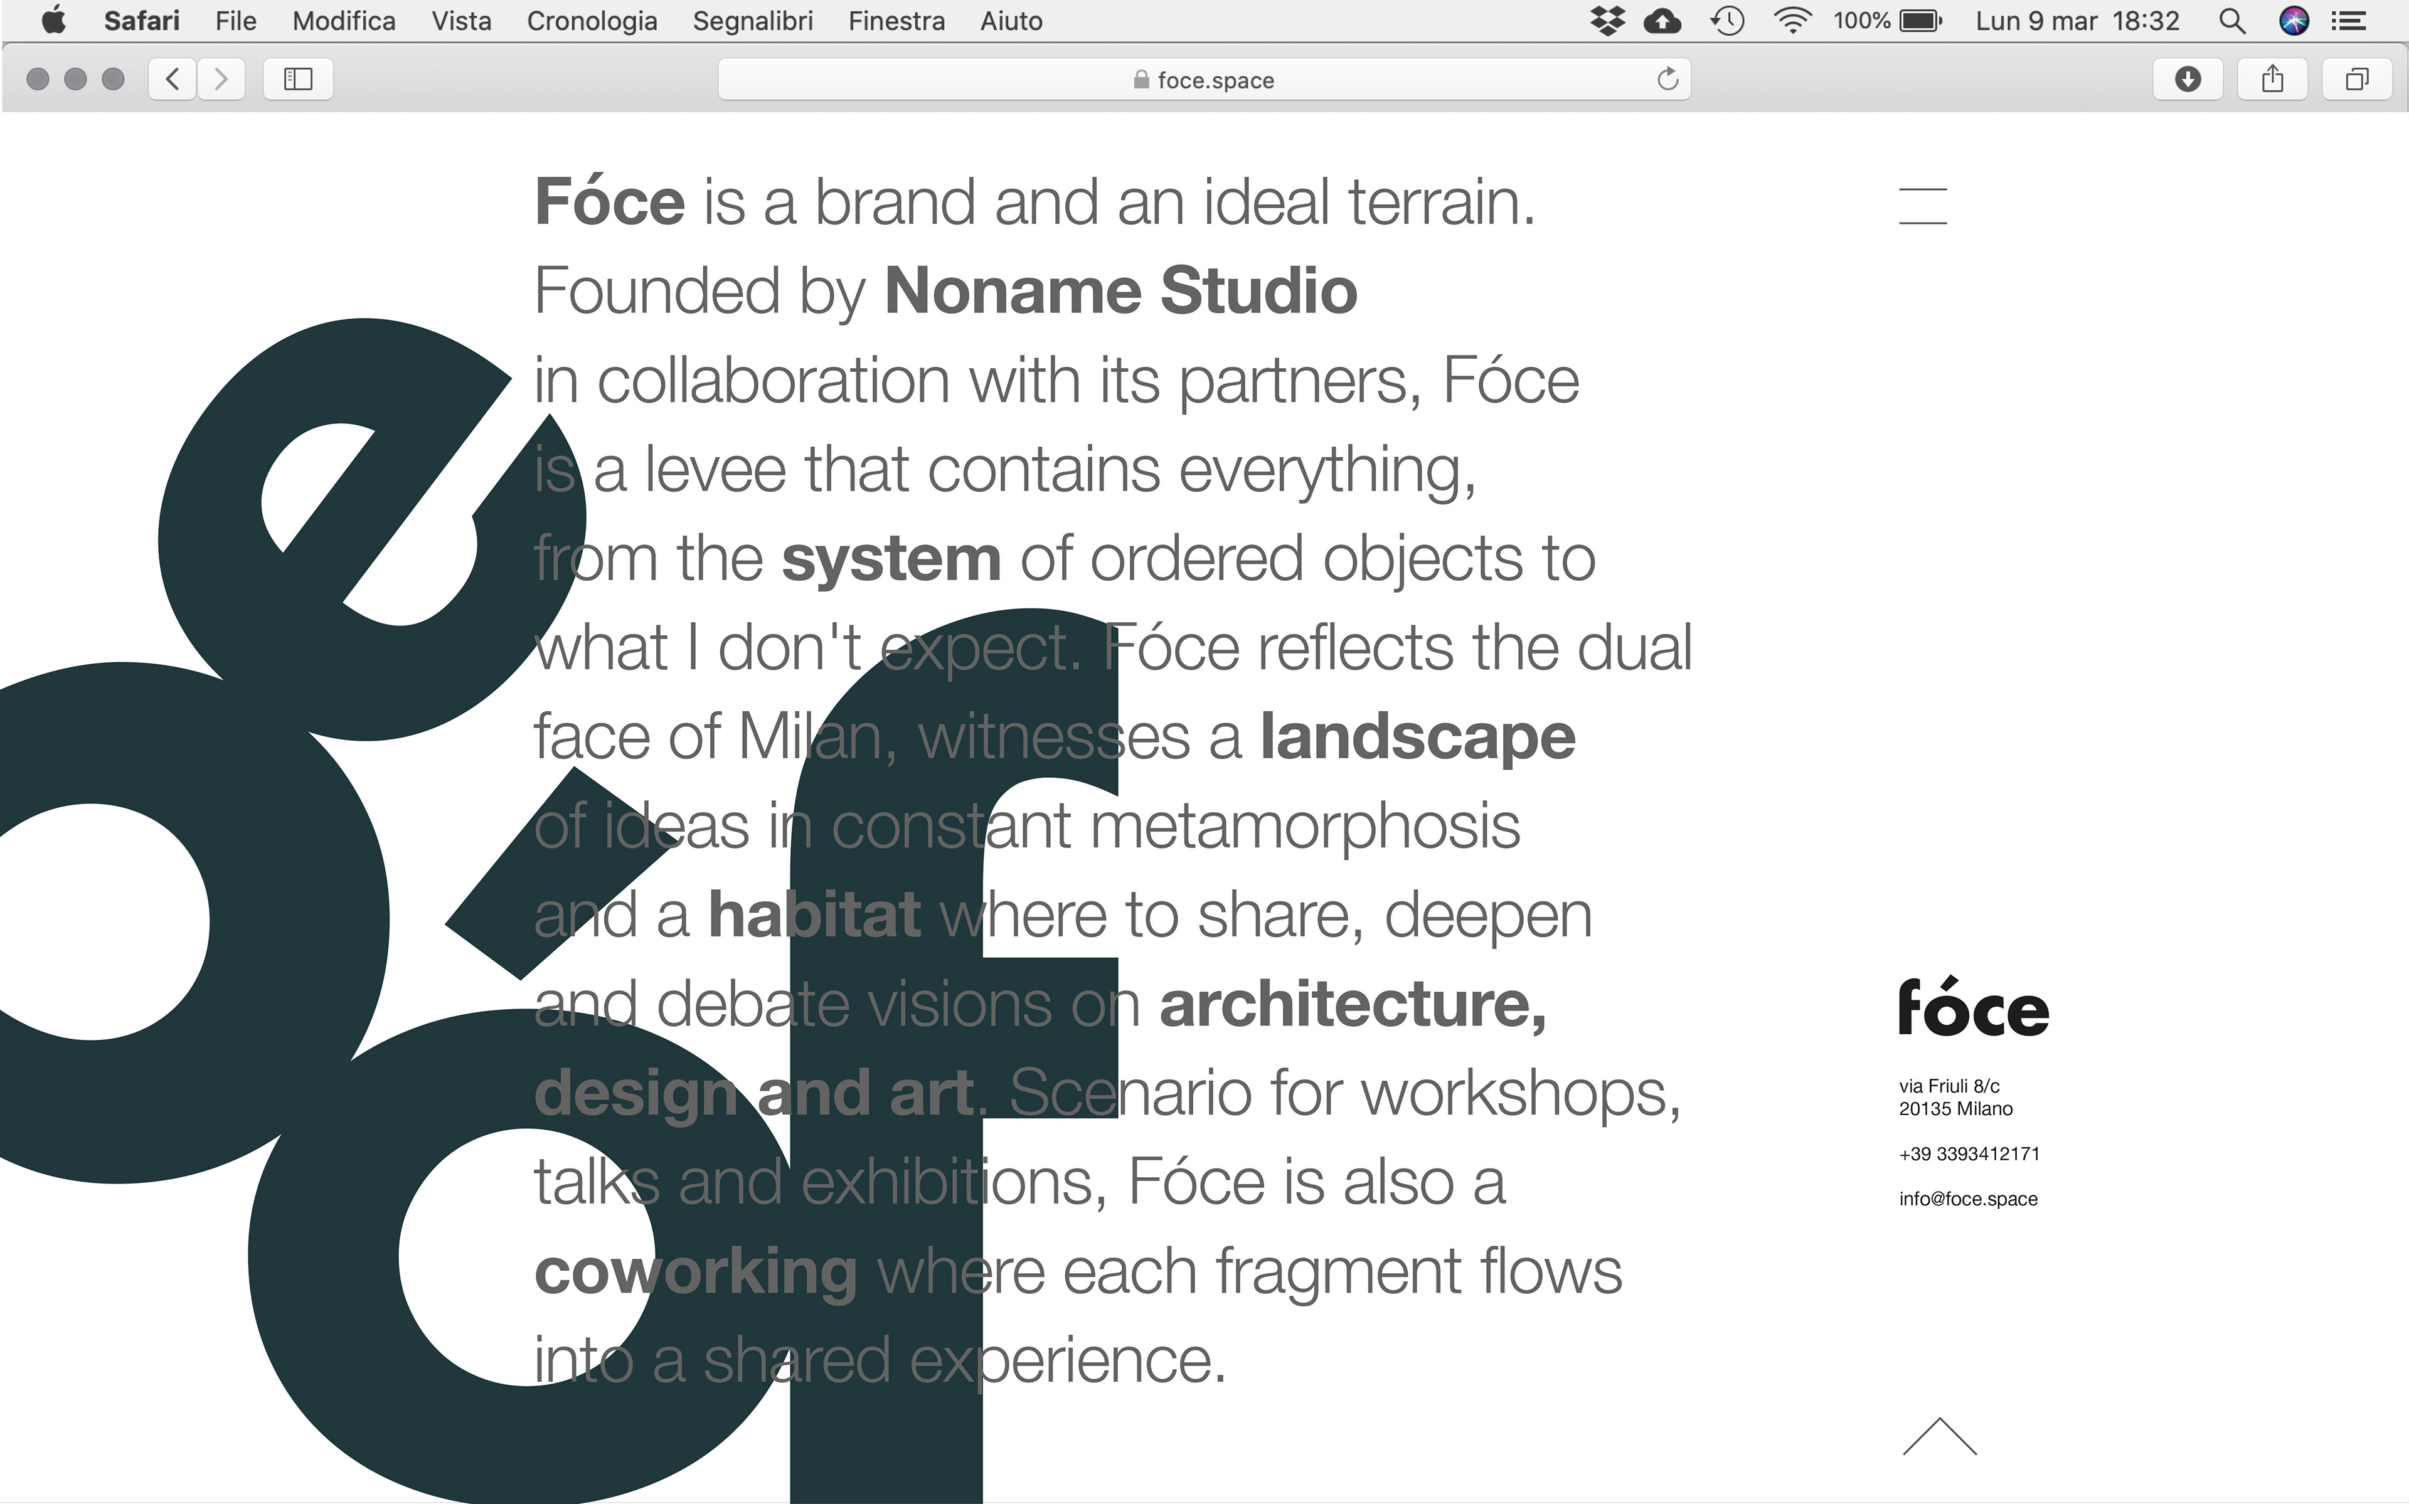
Task: Click the 100% battery percentage text
Action: [1861, 21]
